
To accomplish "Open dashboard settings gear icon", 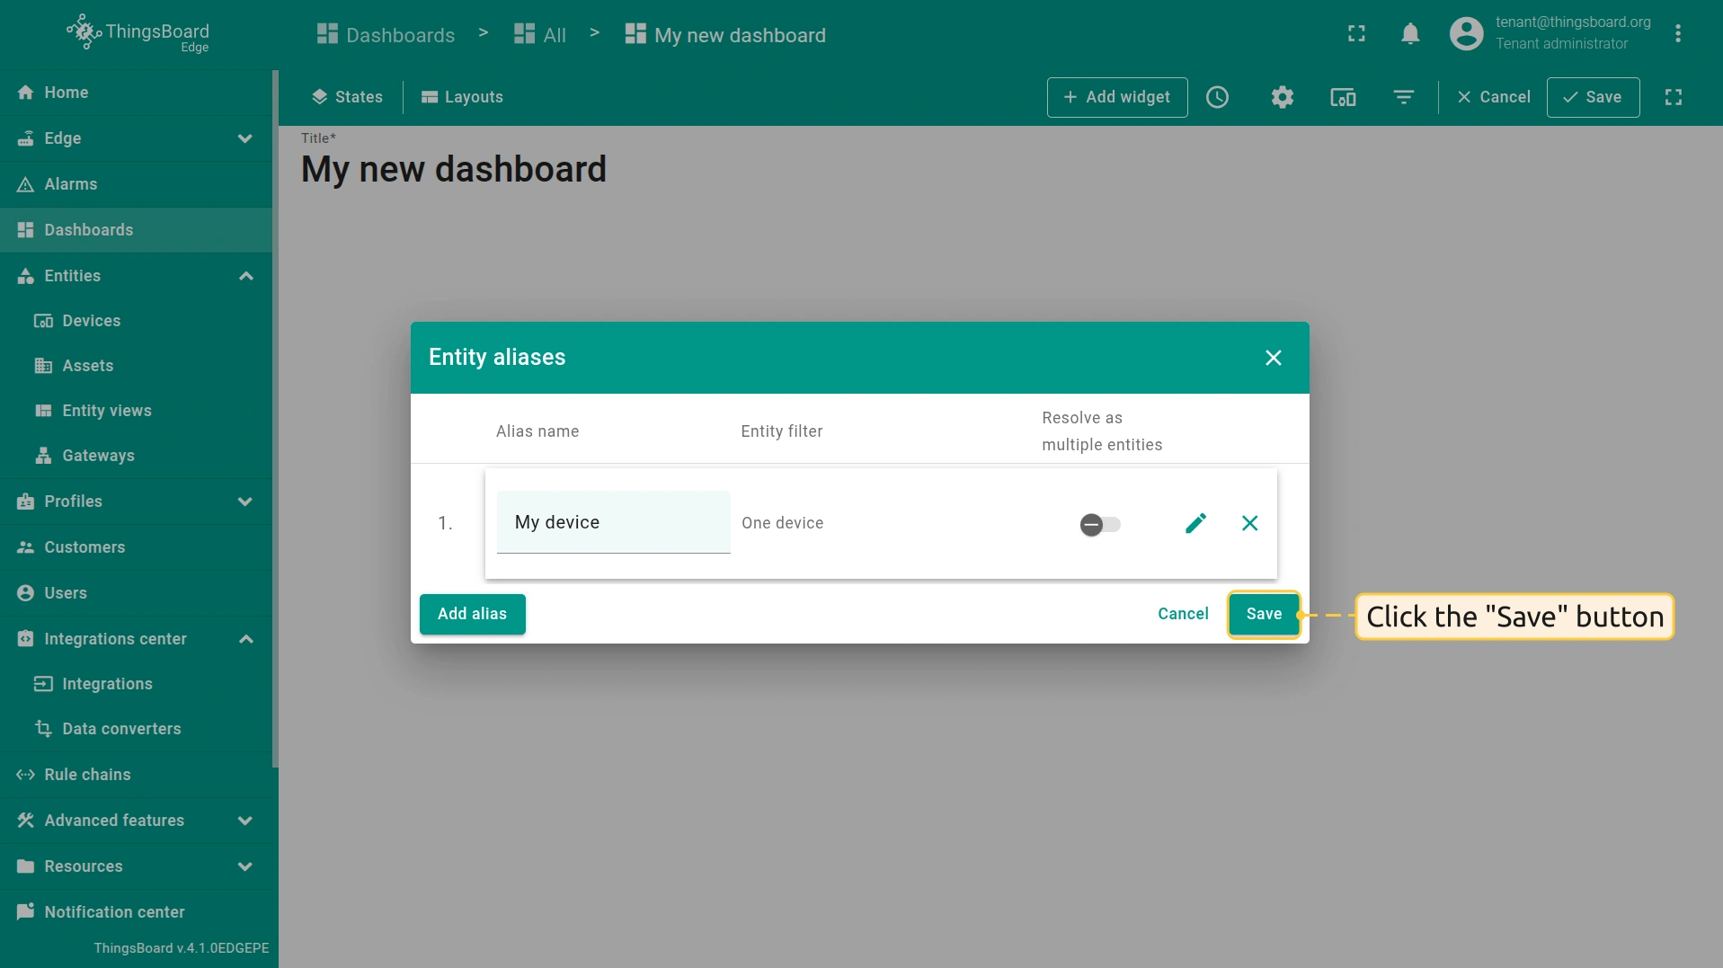I will [x=1282, y=97].
